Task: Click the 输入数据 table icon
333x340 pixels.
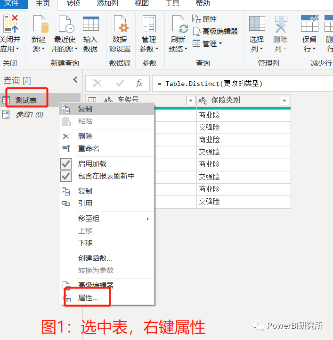Action: pos(91,24)
